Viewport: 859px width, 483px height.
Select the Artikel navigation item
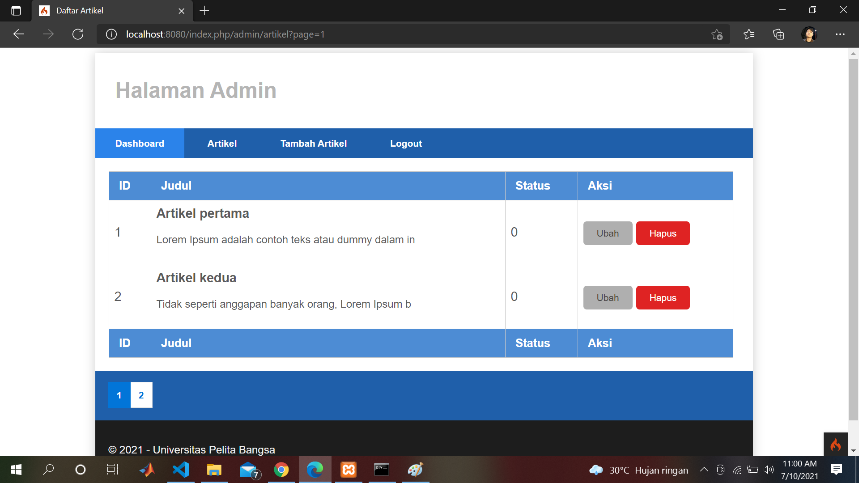coord(222,143)
